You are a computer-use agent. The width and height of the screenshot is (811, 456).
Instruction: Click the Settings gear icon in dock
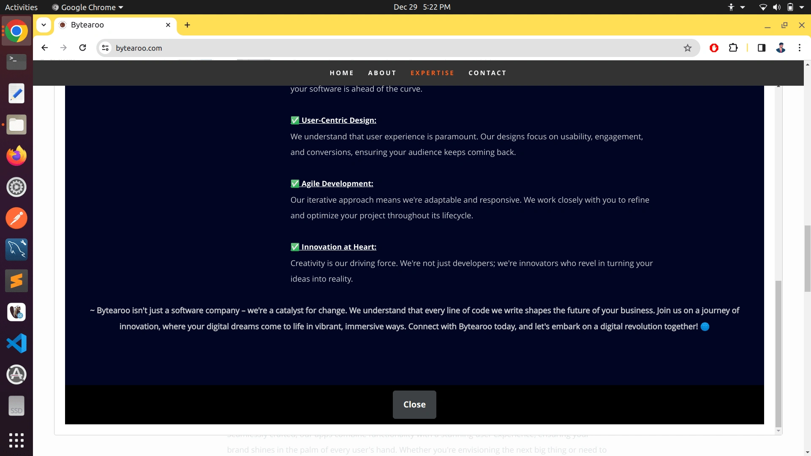[16, 187]
